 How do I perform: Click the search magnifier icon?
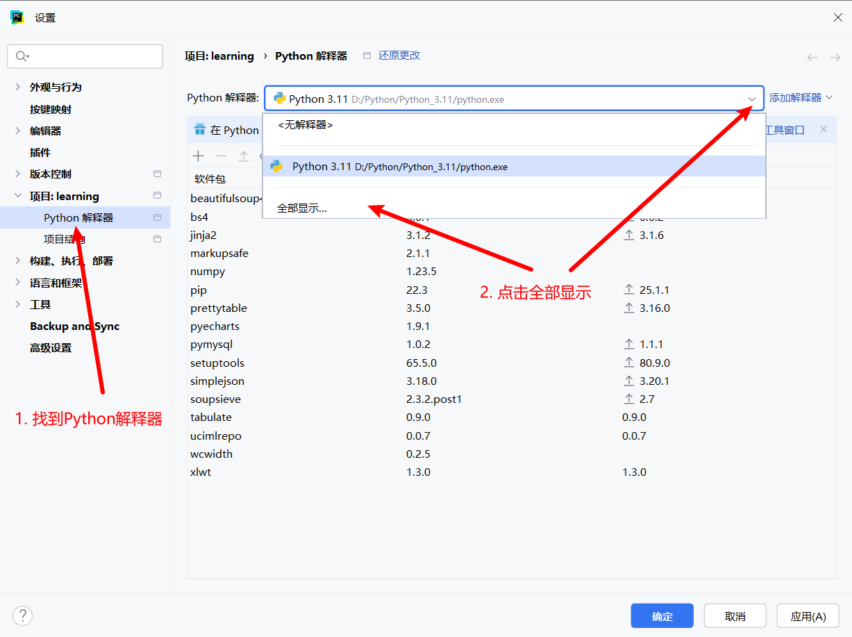click(22, 56)
